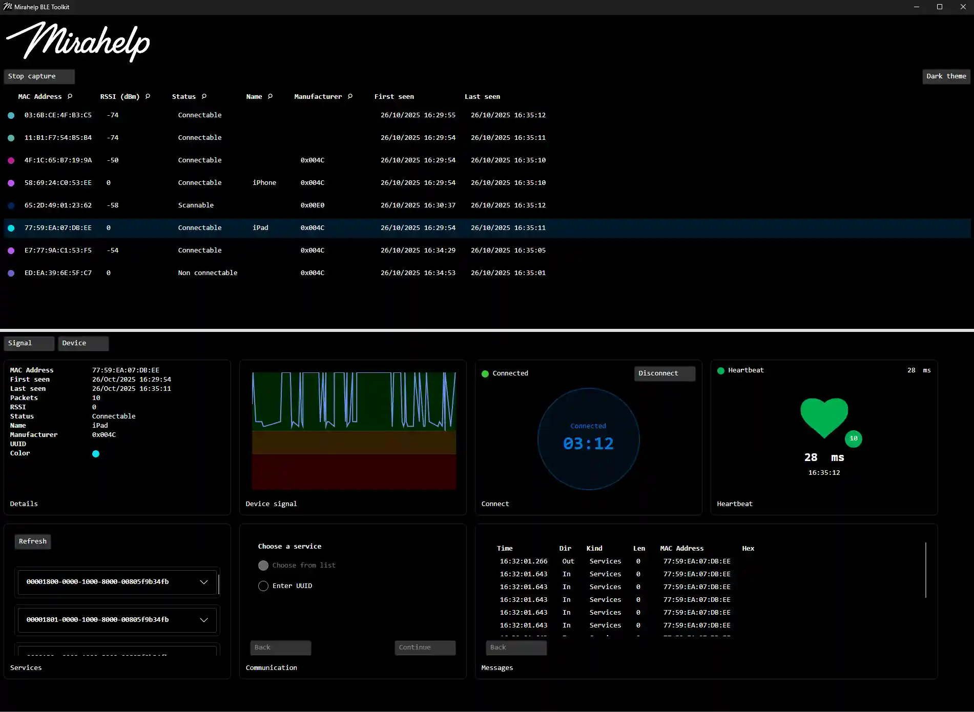Click color dot for 77:59:EA:07:DB:EE row
The width and height of the screenshot is (974, 712).
point(11,228)
